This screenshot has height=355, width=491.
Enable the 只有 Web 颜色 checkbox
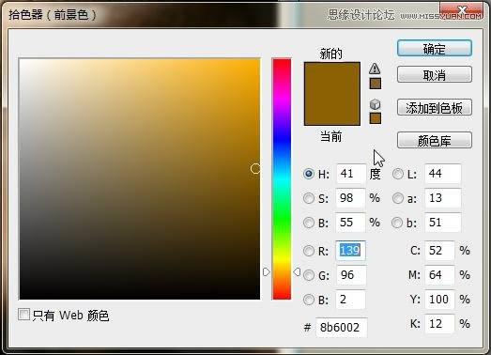[23, 315]
